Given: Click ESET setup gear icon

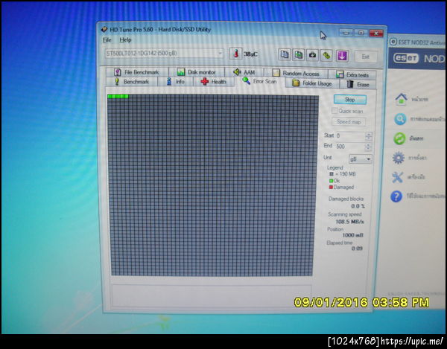Looking at the screenshot, I should coord(399,158).
